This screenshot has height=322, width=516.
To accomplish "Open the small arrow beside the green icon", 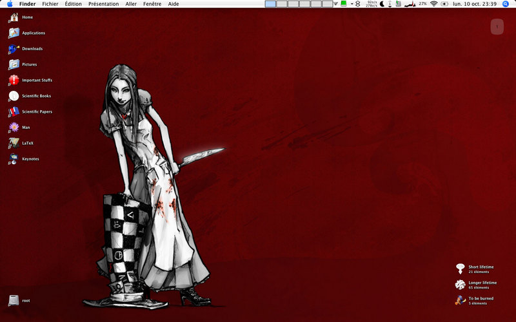I will [x=352, y=4].
